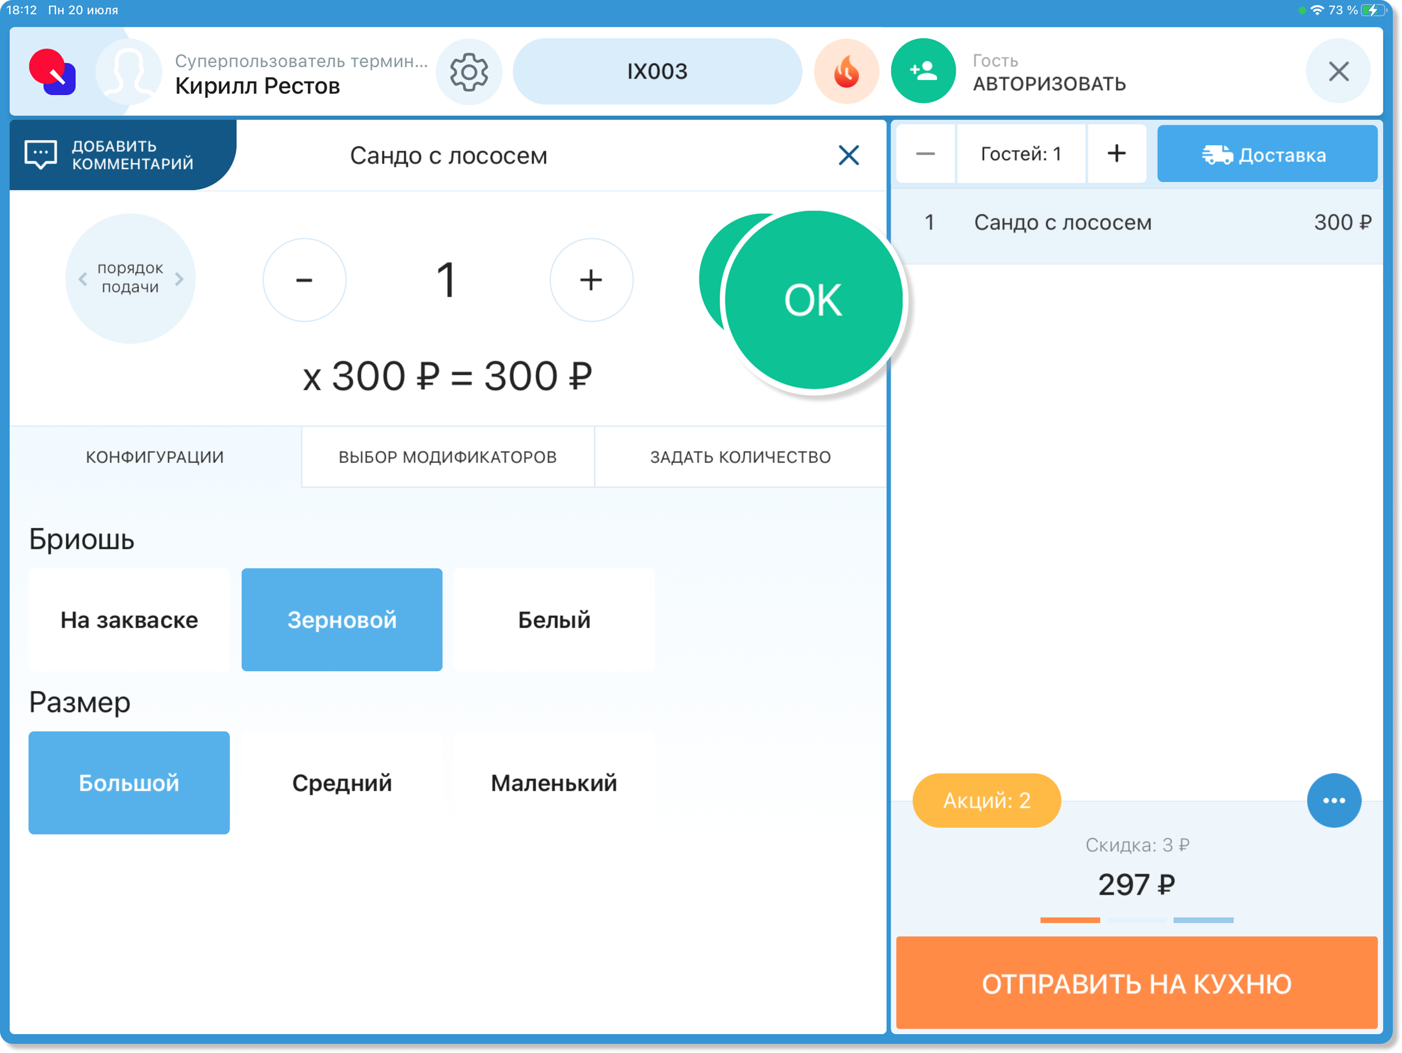This screenshot has width=1402, height=1053.
Task: Tap the Бриошь section heading
Action: 82,539
